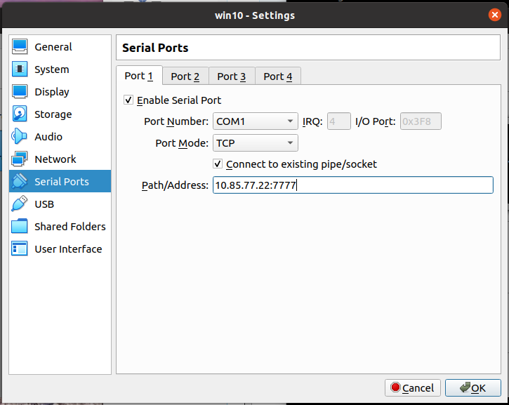Click the General monitor icon in sidebar
The image size is (509, 405).
pos(20,47)
